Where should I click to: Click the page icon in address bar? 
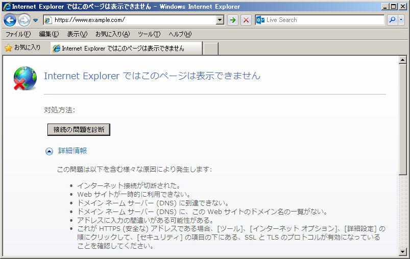tap(48, 20)
